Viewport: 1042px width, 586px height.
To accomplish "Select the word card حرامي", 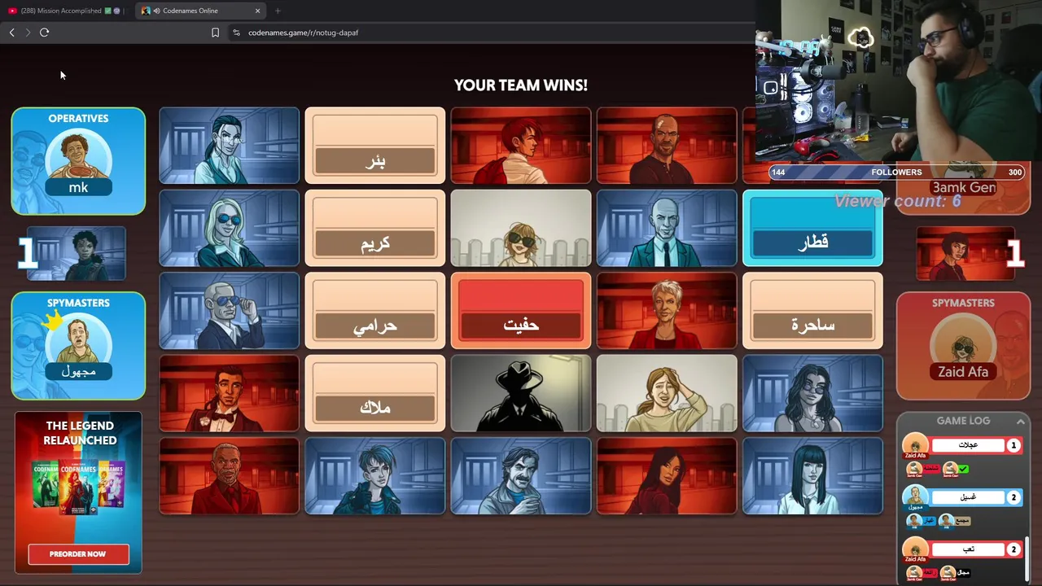I will tap(375, 311).
